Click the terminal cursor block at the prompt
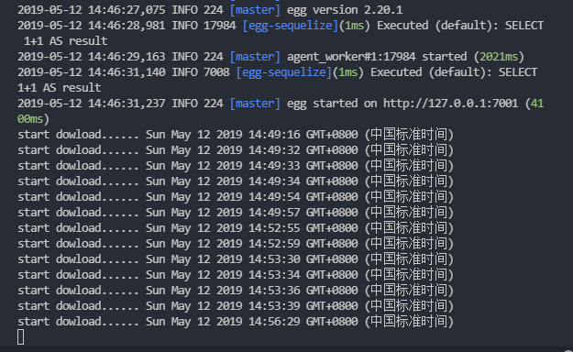The image size is (573, 352). tap(21, 337)
